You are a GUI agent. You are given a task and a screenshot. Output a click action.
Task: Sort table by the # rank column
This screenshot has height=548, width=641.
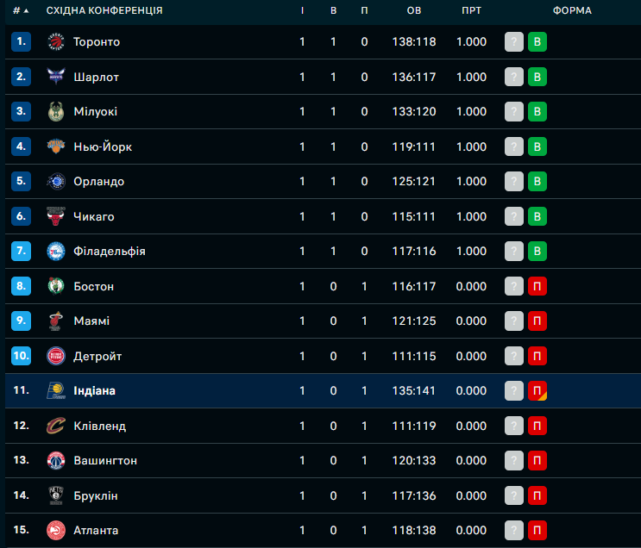click(21, 10)
